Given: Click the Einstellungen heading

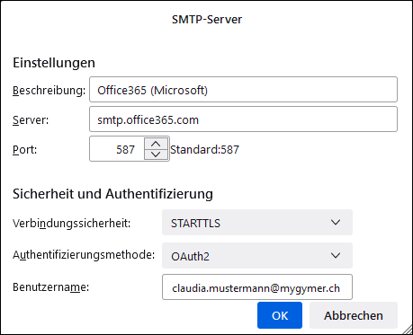Looking at the screenshot, I should pyautogui.click(x=54, y=63).
